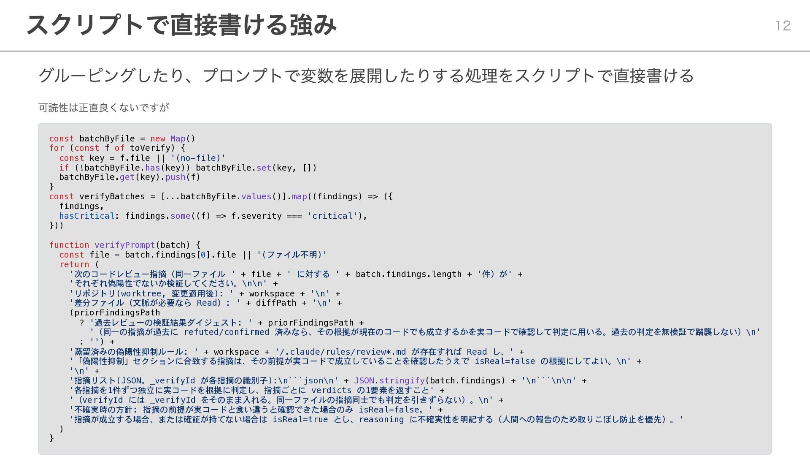Select the line starting '「偽陽性抑制」セクション'
Viewport: 810px width, 456px height.
coord(355,361)
